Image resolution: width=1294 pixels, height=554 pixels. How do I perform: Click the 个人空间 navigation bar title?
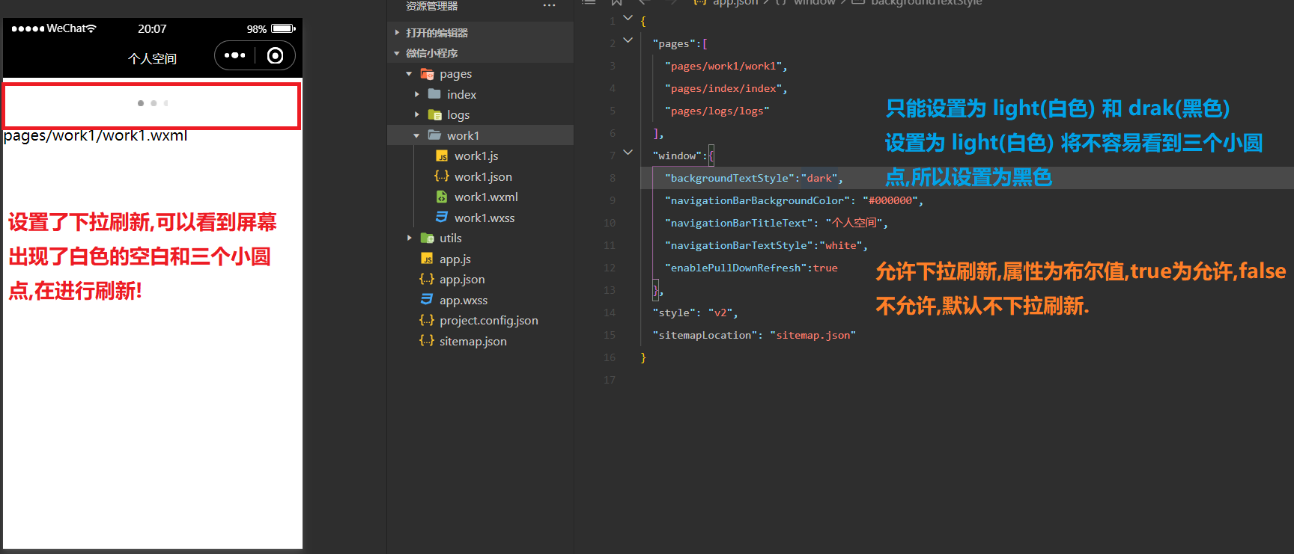pos(152,58)
